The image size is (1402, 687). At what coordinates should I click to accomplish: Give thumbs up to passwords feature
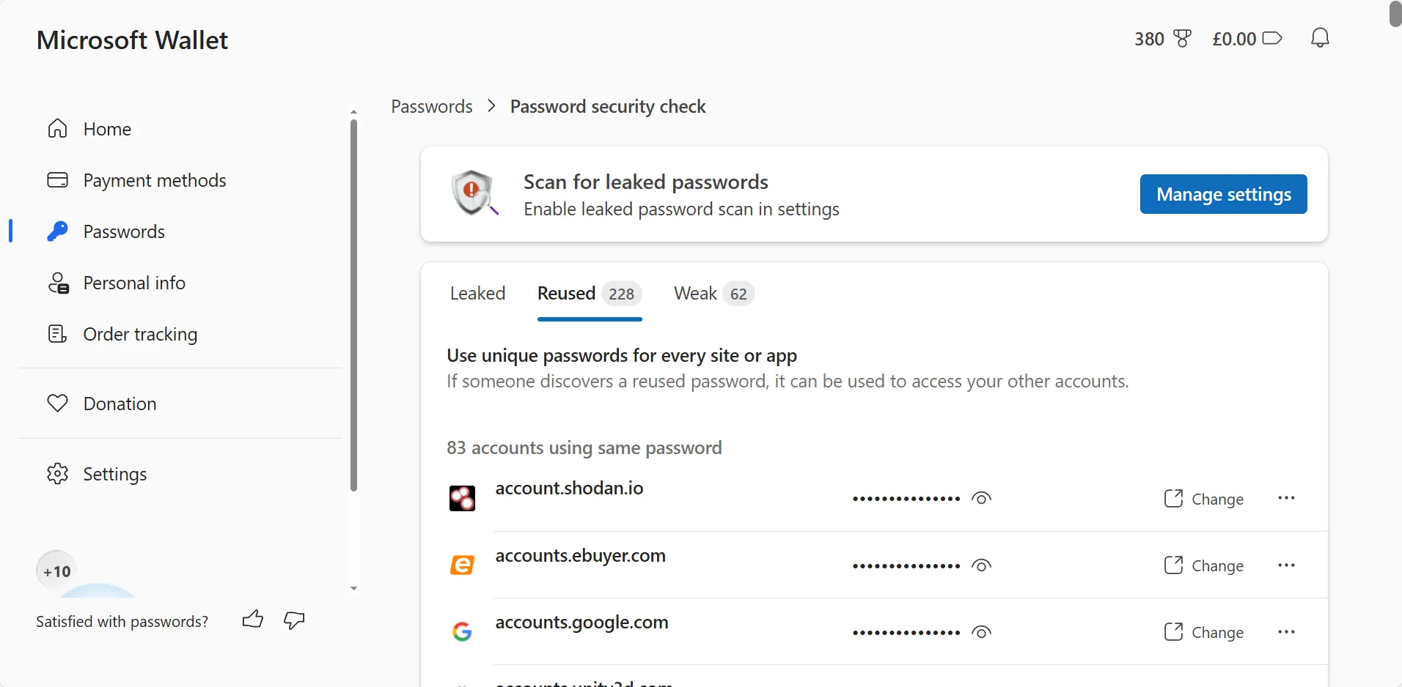[252, 620]
